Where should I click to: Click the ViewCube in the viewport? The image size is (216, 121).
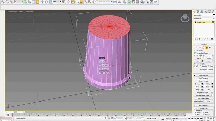185,18
